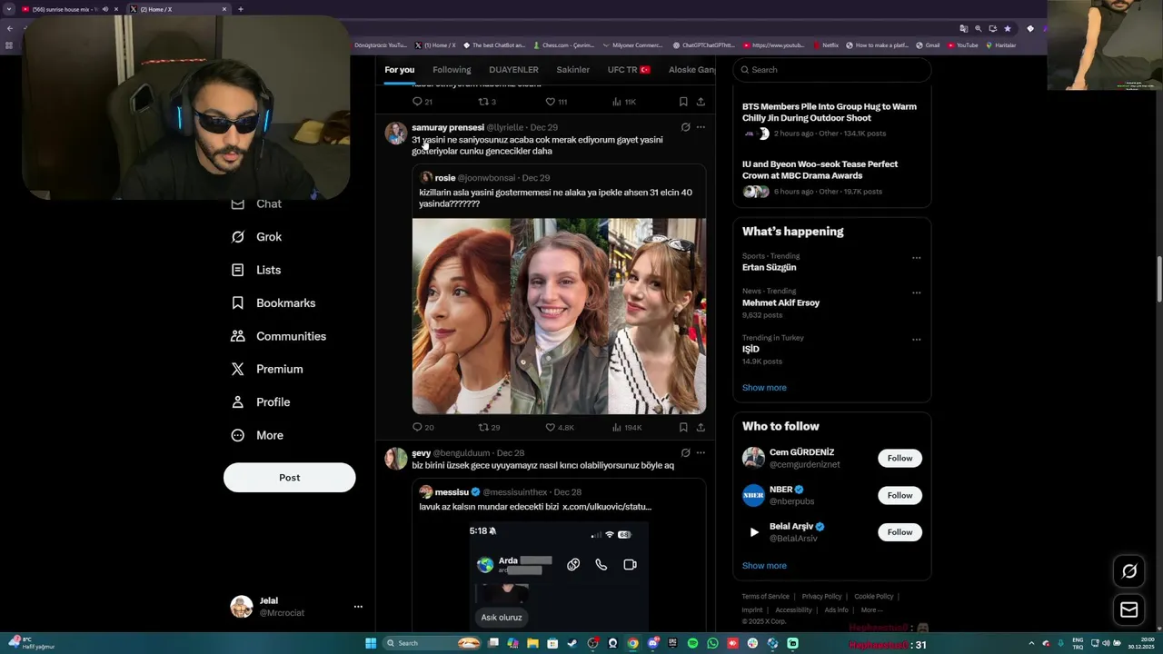
Task: Open more options on samuray prensesi's post
Action: click(x=701, y=127)
